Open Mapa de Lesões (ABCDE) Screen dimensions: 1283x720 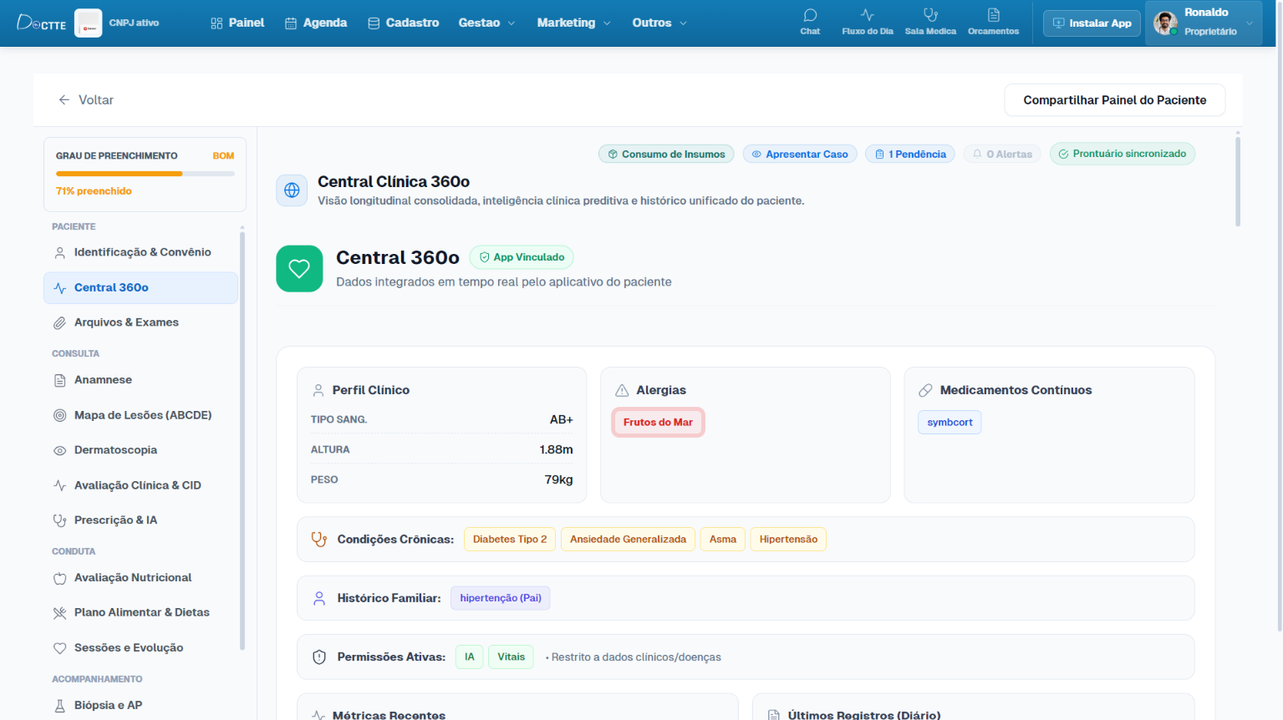click(x=140, y=415)
